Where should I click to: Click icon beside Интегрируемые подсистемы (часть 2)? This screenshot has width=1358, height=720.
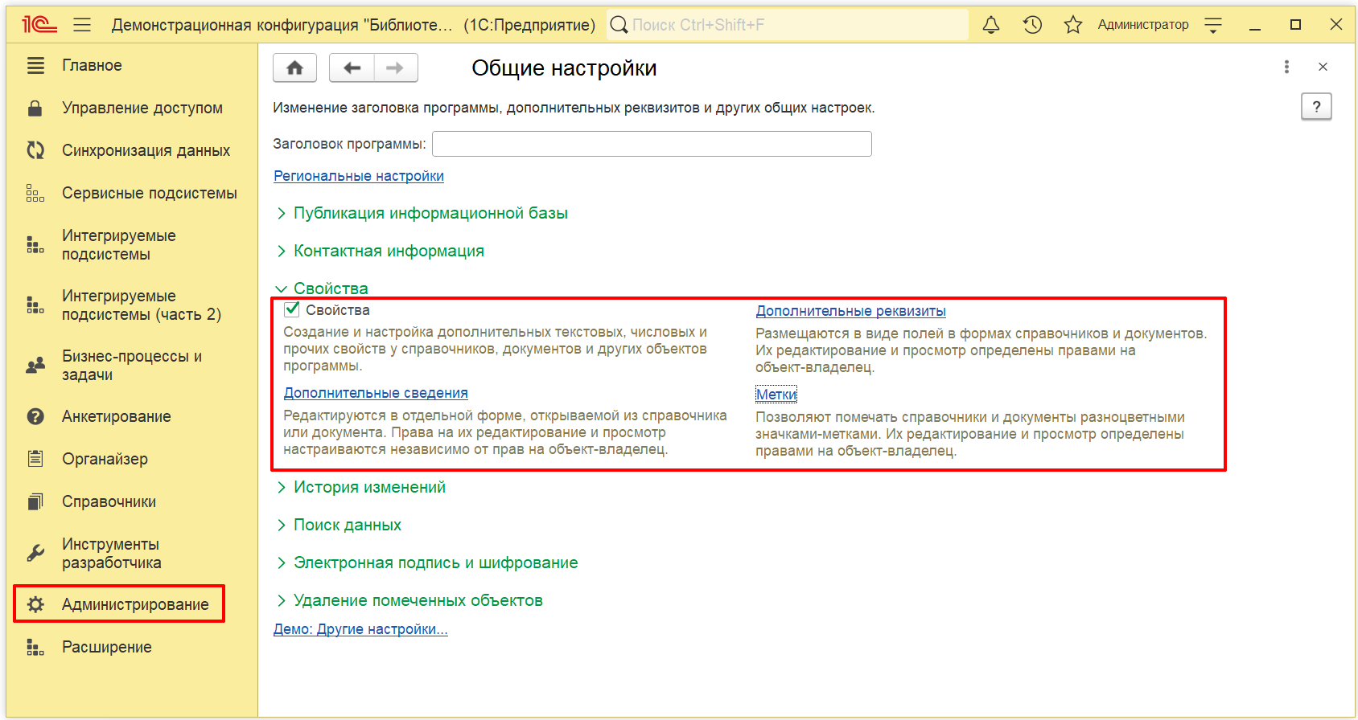pyautogui.click(x=35, y=305)
